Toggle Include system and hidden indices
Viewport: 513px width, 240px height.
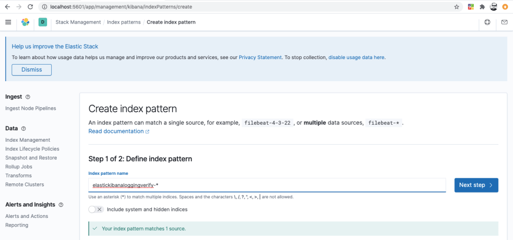(96, 209)
